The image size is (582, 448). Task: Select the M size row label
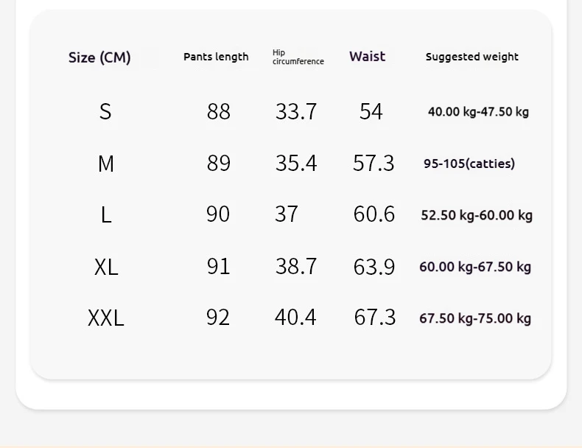pyautogui.click(x=106, y=164)
